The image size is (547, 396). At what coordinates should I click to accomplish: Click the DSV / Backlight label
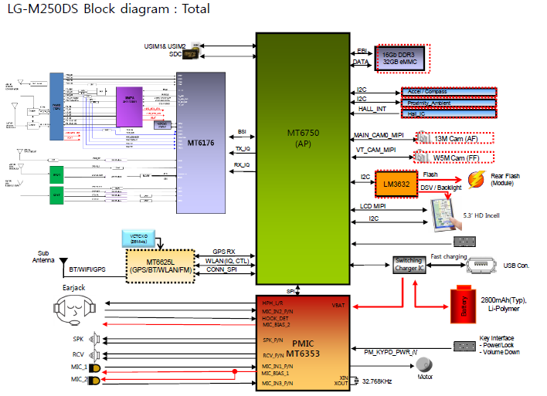(x=440, y=188)
